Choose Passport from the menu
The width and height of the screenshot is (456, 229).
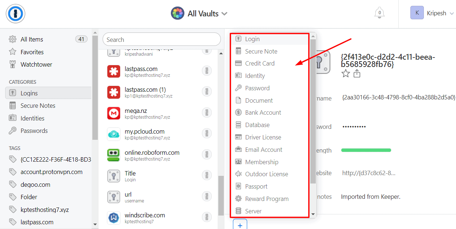pos(270,186)
